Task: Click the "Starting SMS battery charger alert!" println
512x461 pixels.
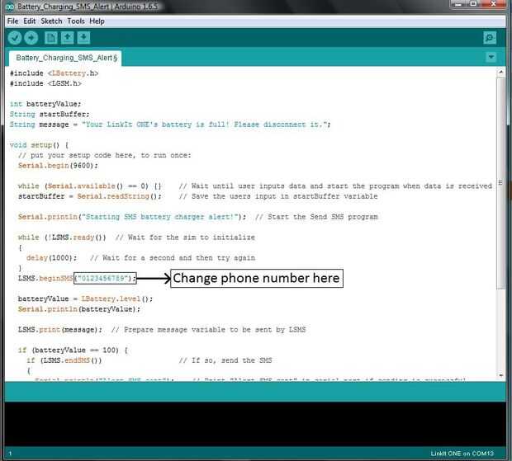Action: tap(131, 217)
